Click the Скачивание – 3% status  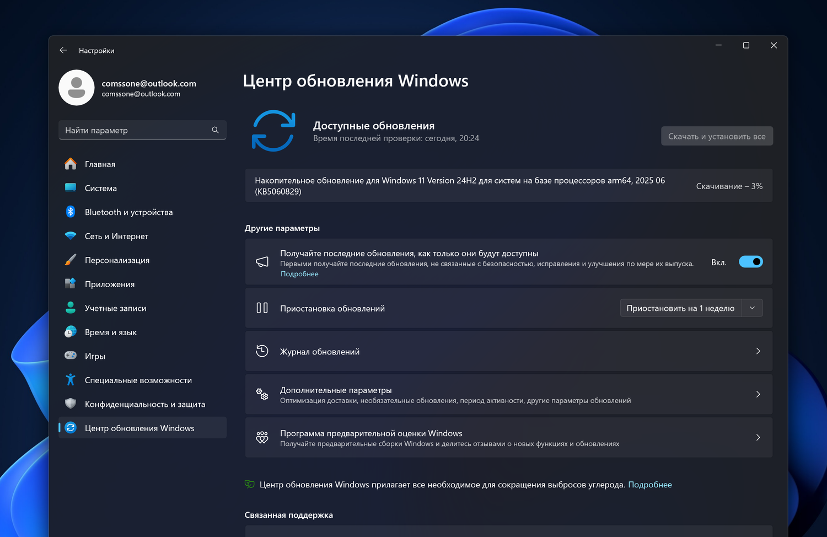[729, 186]
